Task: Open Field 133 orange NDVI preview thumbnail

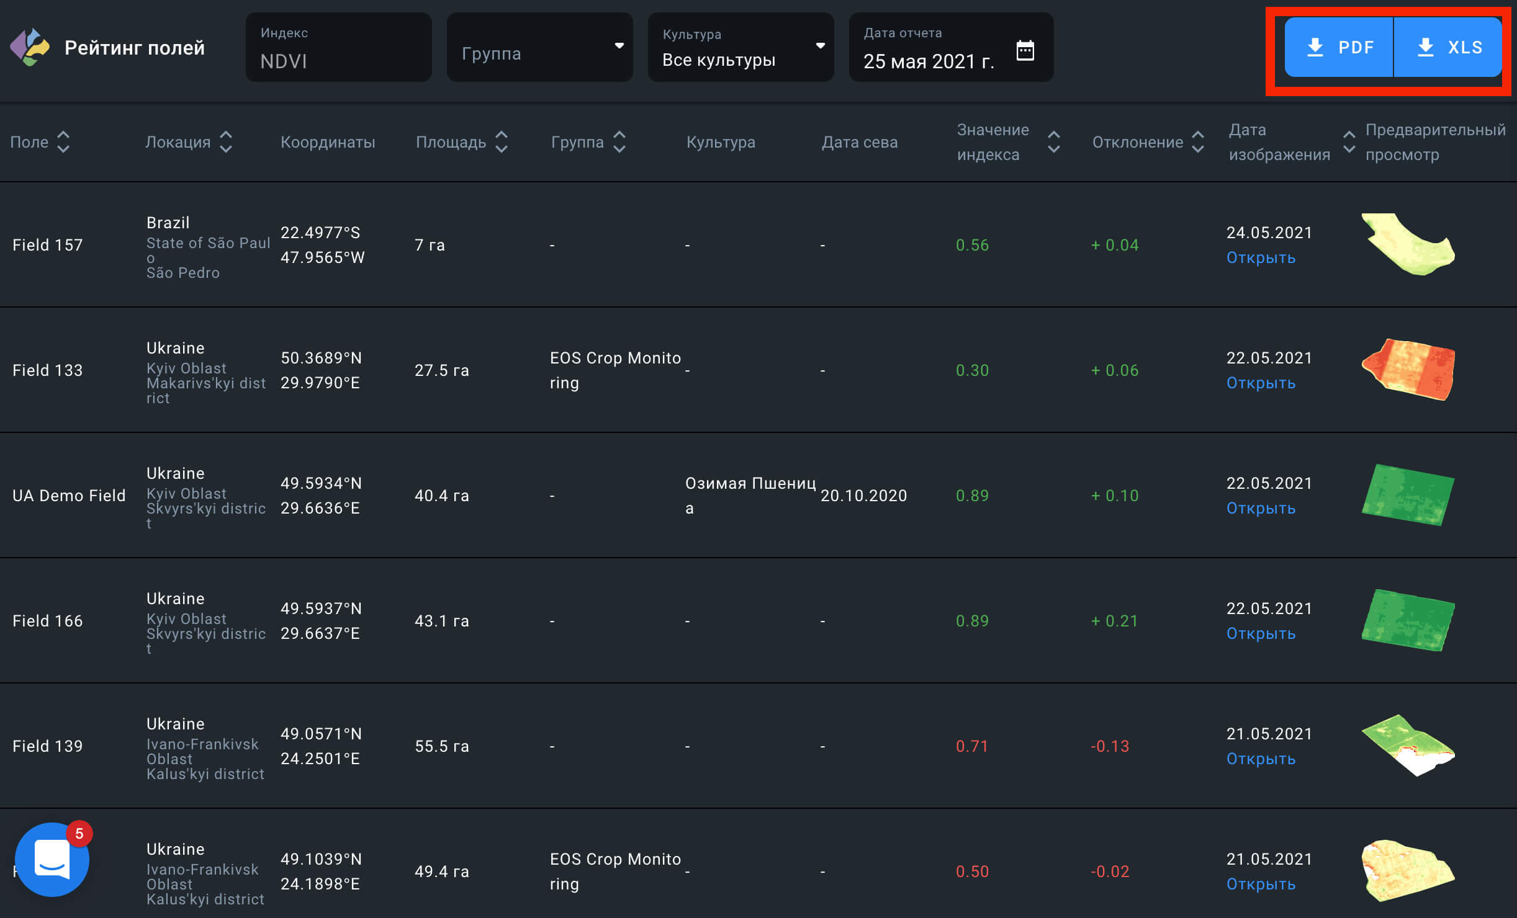Action: click(x=1408, y=370)
